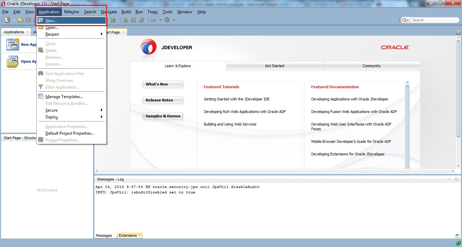Open the File menu
Viewport: 462px width, 247px height.
click(x=5, y=12)
